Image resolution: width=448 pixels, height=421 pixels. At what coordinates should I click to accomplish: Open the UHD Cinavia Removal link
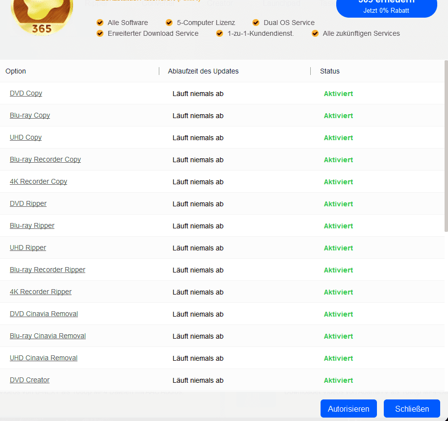[x=44, y=358]
